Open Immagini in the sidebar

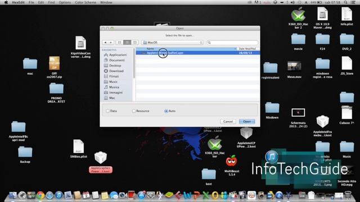pos(115,93)
